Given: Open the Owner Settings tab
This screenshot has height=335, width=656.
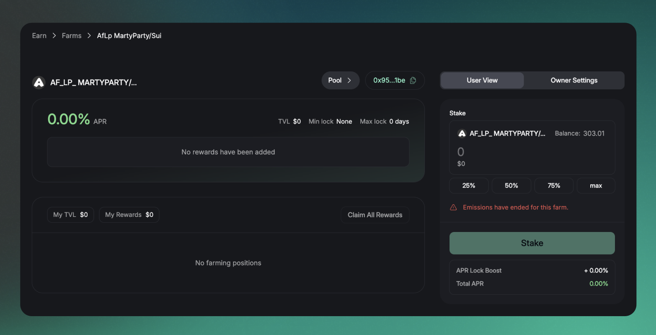Looking at the screenshot, I should pyautogui.click(x=573, y=80).
